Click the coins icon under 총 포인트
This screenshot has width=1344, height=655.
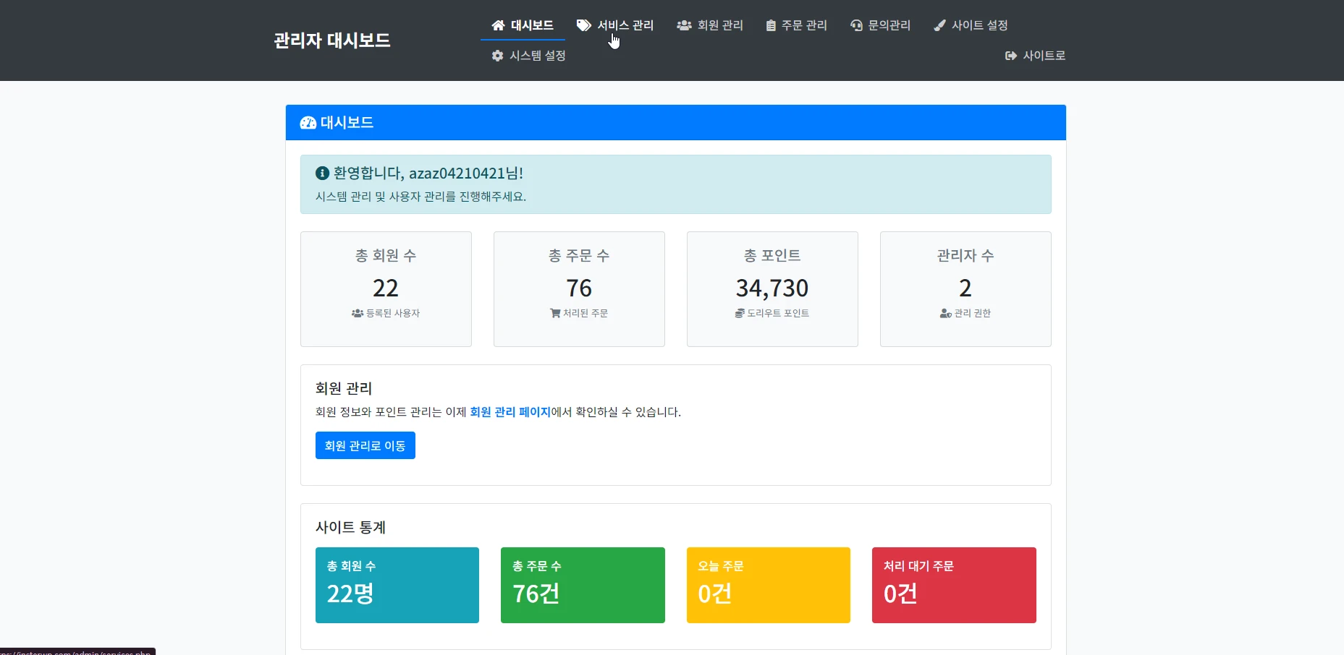pos(739,313)
